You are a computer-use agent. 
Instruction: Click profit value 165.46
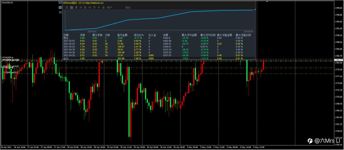pyautogui.click(x=121, y=53)
